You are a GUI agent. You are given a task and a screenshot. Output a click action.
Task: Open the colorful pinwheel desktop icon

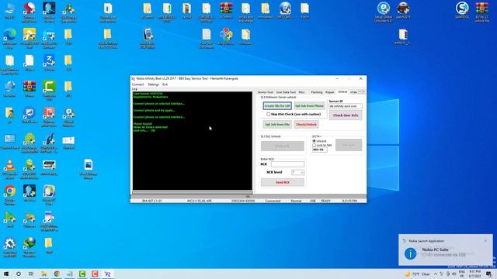click(226, 36)
